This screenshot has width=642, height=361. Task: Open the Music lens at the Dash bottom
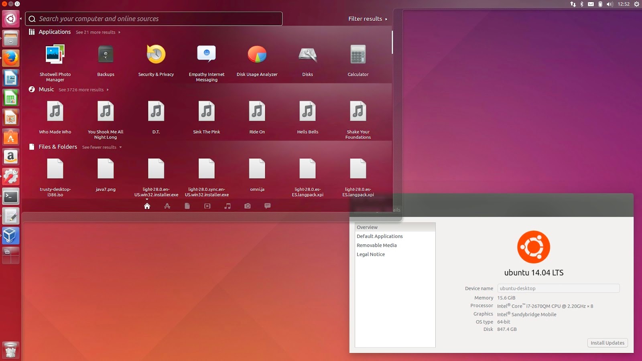point(228,206)
